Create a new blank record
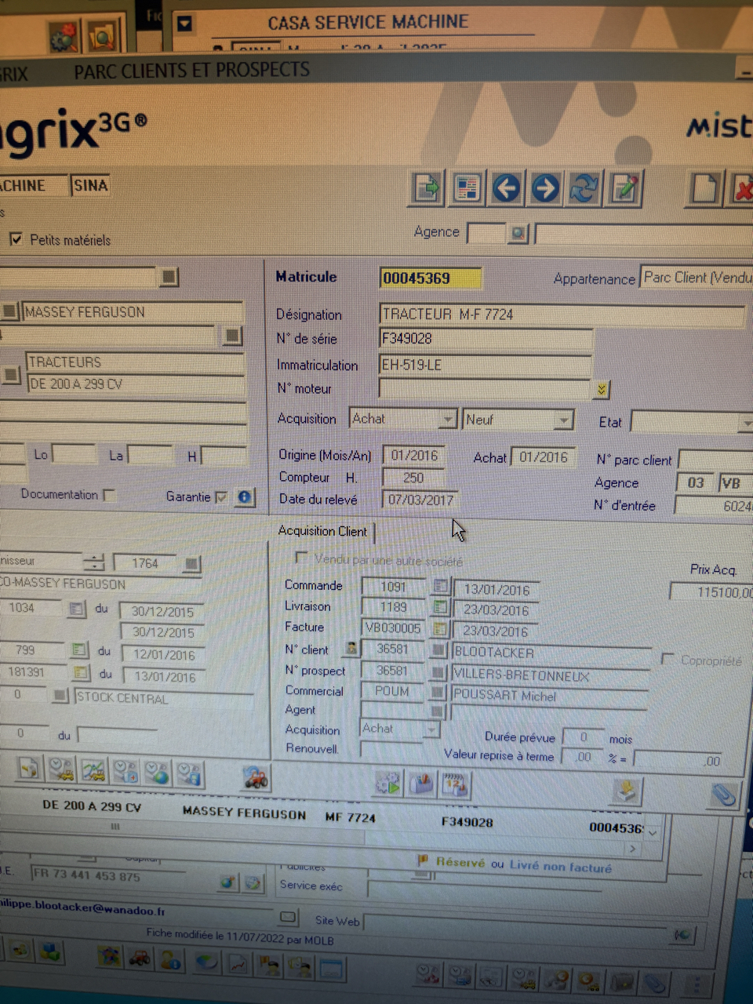 coord(704,189)
